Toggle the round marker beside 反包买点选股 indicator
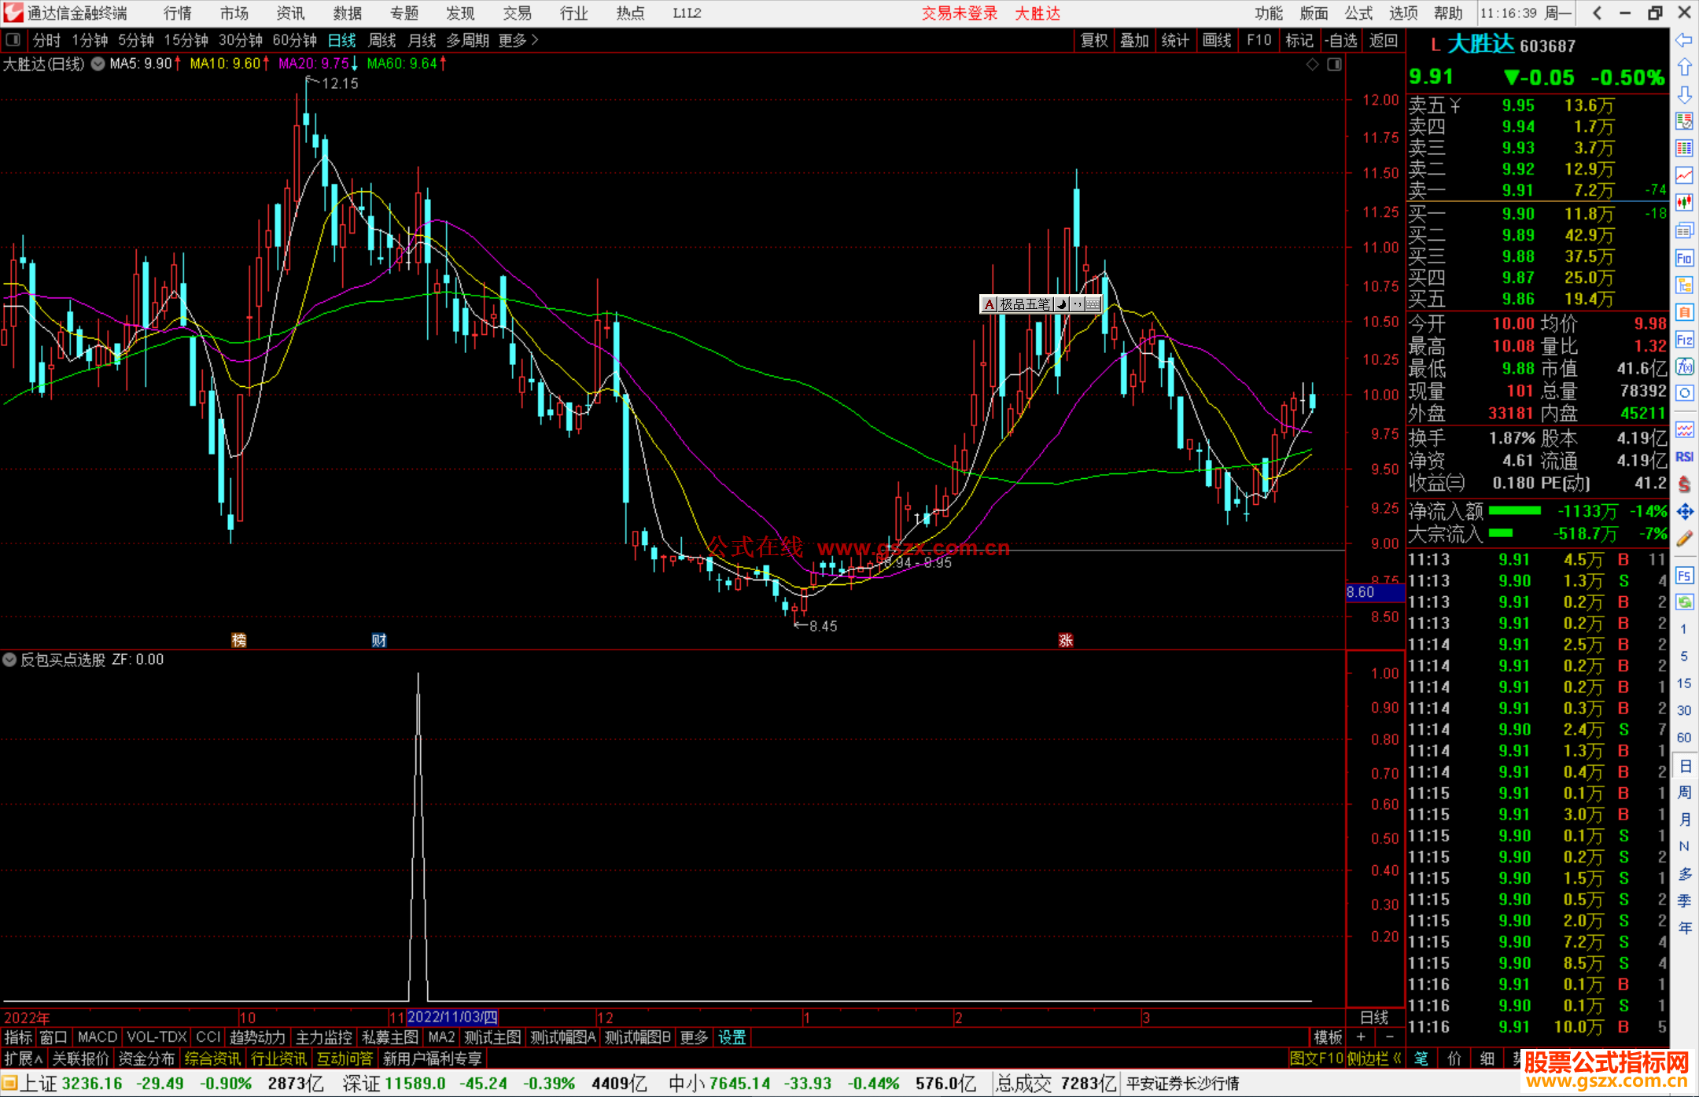The image size is (1699, 1097). [9, 660]
